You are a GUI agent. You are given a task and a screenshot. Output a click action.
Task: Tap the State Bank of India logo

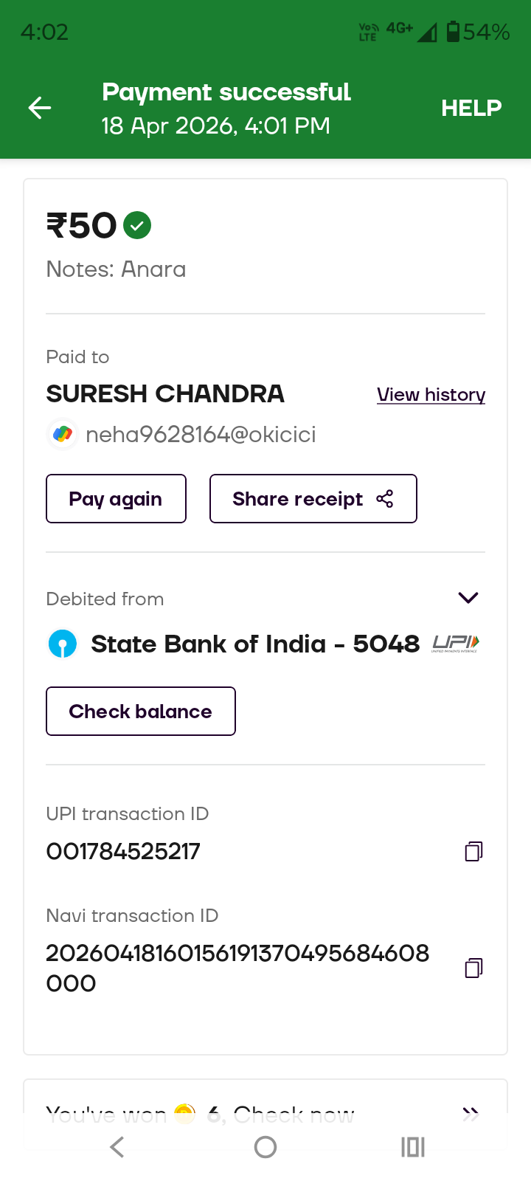pyautogui.click(x=63, y=644)
